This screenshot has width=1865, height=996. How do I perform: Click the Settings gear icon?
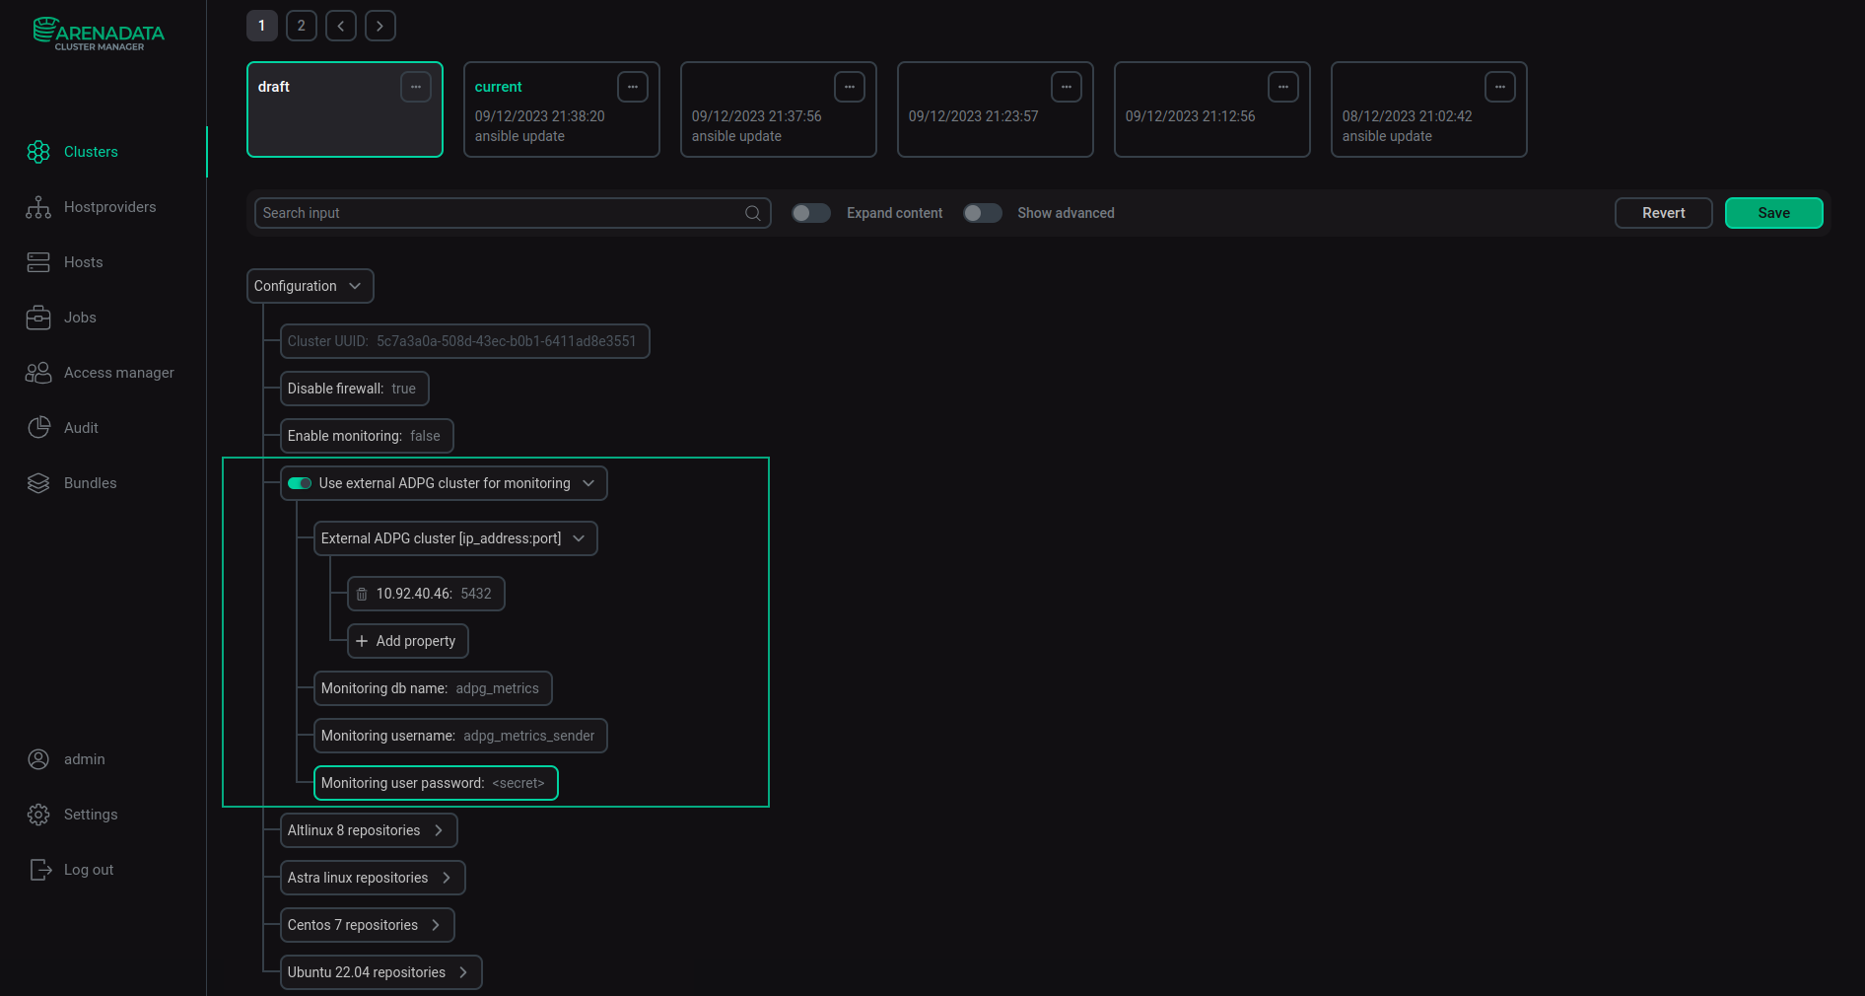38,815
